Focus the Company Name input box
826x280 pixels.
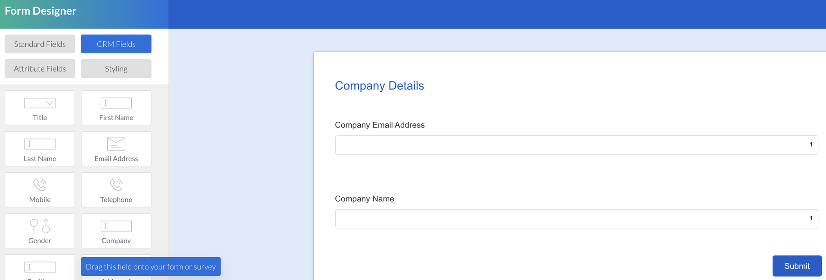(568, 219)
